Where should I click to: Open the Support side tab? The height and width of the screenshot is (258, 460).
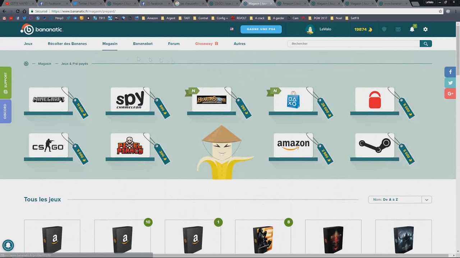(5, 83)
